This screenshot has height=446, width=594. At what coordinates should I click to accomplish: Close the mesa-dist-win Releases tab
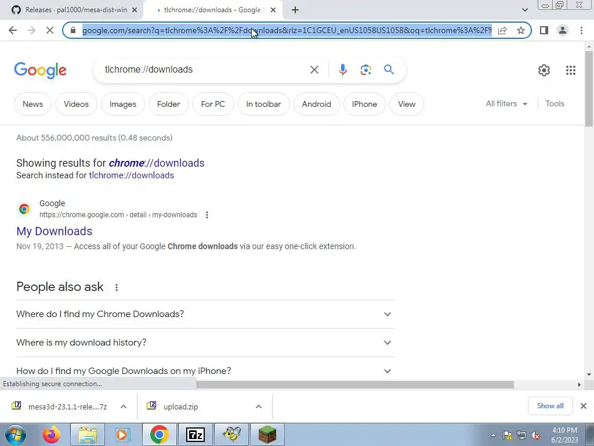coord(135,10)
